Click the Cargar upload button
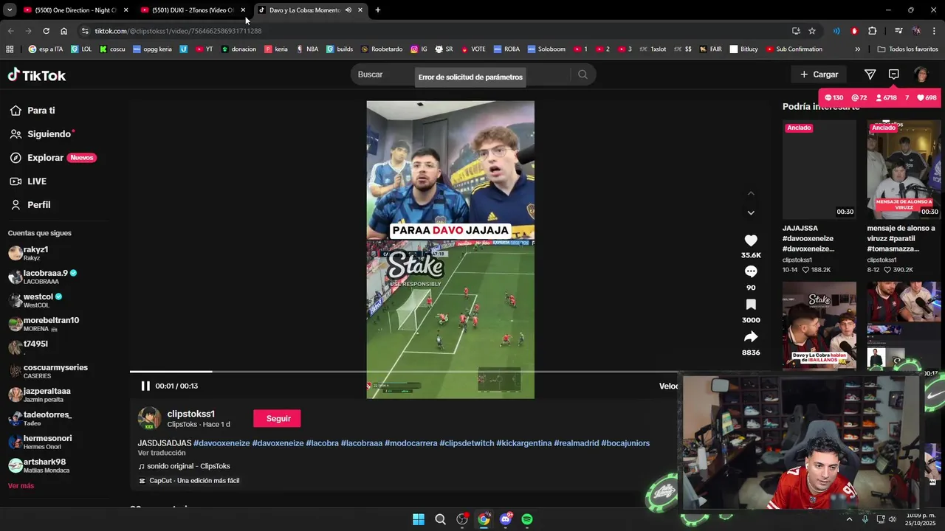Screen dimensions: 945x531 tap(819, 74)
